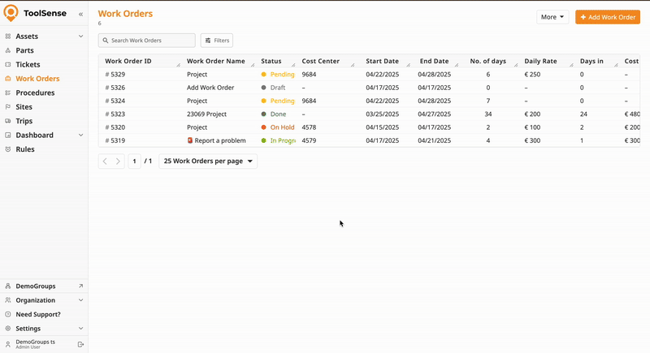Open DemoGroups external arrow icon
This screenshot has height=353, width=650.
click(80, 286)
